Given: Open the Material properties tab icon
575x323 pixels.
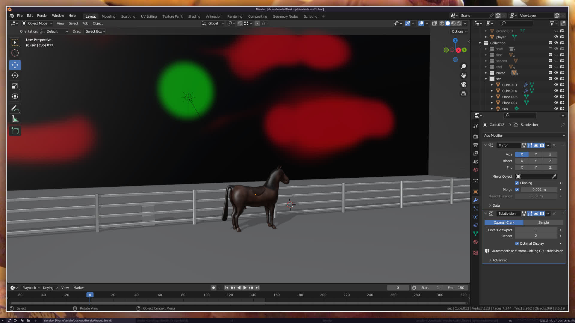Looking at the screenshot, I should click(x=476, y=242).
